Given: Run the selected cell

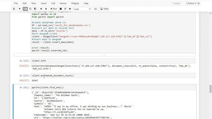Looking at the screenshot, I should [x=54, y=9].
